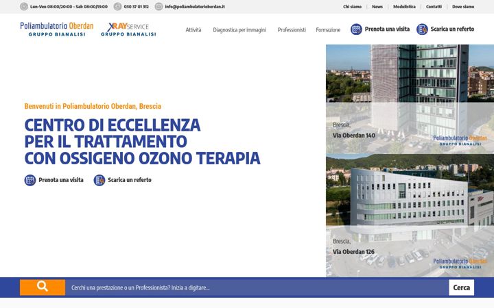Click Benvenuti in Poliambulatorio Oberdan, Brescia text
This screenshot has width=494, height=308.
point(93,106)
